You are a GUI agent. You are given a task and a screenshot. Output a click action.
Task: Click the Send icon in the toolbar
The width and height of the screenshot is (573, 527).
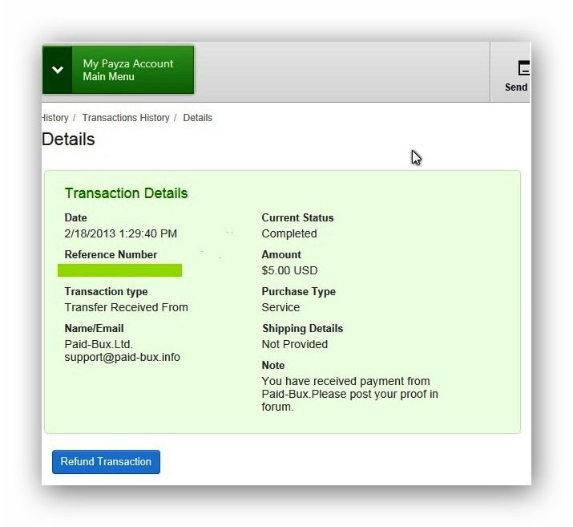(x=523, y=68)
